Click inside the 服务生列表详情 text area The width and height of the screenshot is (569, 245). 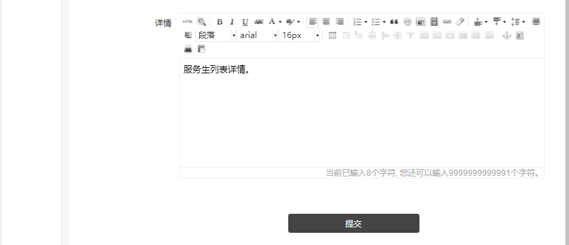coord(362,113)
